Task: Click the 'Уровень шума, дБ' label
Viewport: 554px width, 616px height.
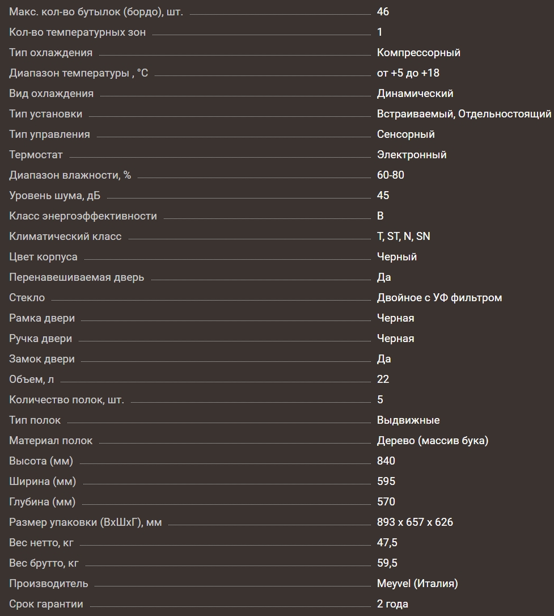Action: coord(54,196)
